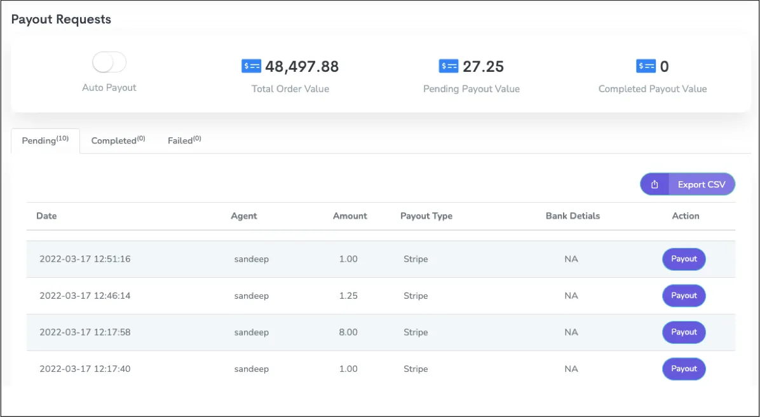Click Payout for the 8.00 amount row

[x=684, y=332]
